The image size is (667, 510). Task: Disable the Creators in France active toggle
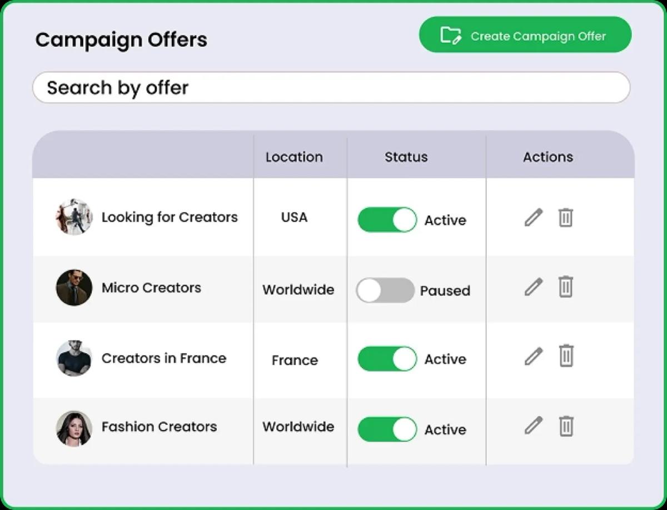(x=387, y=359)
